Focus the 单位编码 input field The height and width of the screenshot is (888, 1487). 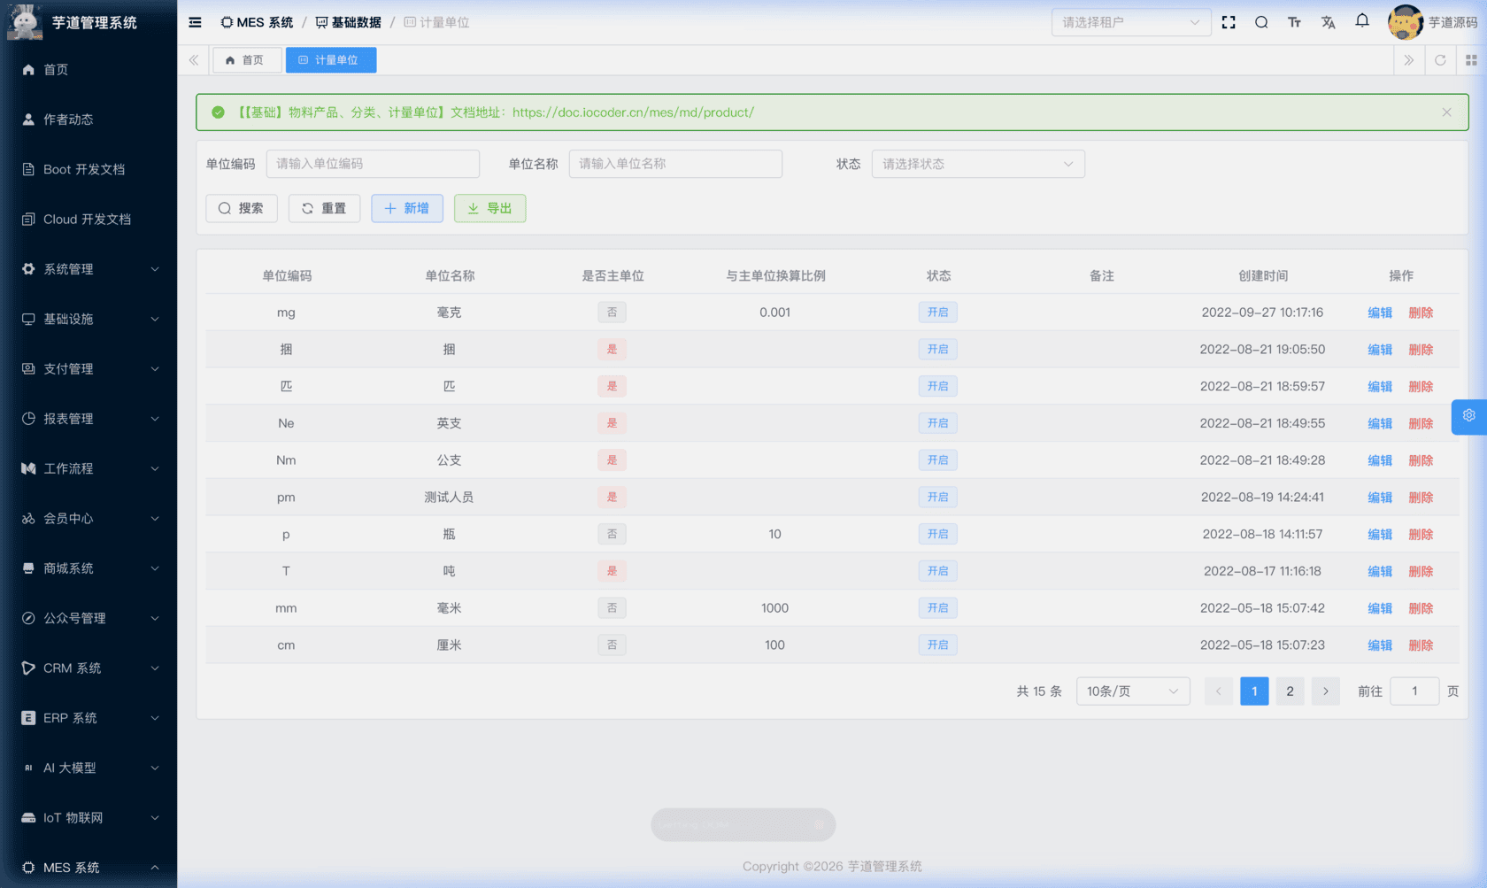pos(373,164)
